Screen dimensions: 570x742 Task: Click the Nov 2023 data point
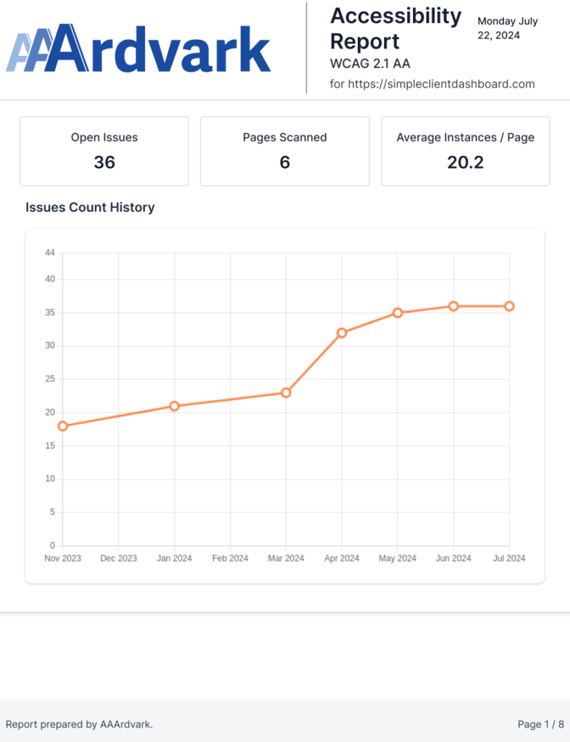tap(63, 426)
